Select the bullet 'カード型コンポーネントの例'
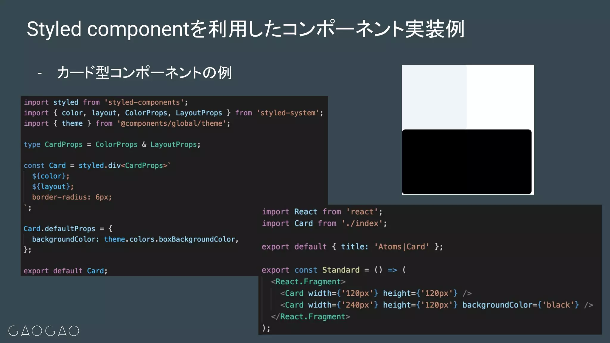Viewport: 610px width, 343px height. [x=144, y=73]
